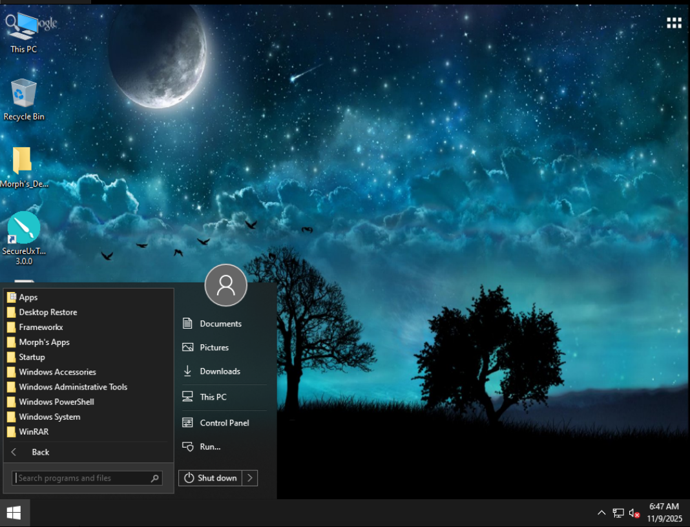The width and height of the screenshot is (690, 527).
Task: Expand shut down options arrow
Action: coord(250,478)
